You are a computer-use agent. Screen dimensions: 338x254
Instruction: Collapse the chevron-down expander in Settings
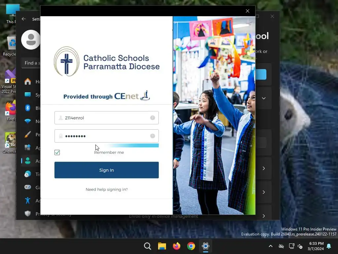click(264, 98)
